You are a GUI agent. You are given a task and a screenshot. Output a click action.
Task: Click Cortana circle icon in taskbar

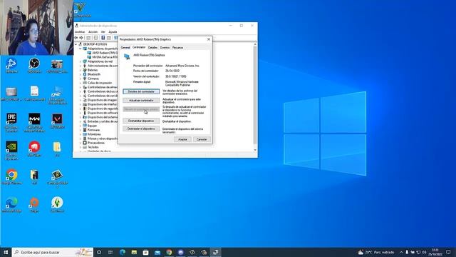(x=99, y=252)
